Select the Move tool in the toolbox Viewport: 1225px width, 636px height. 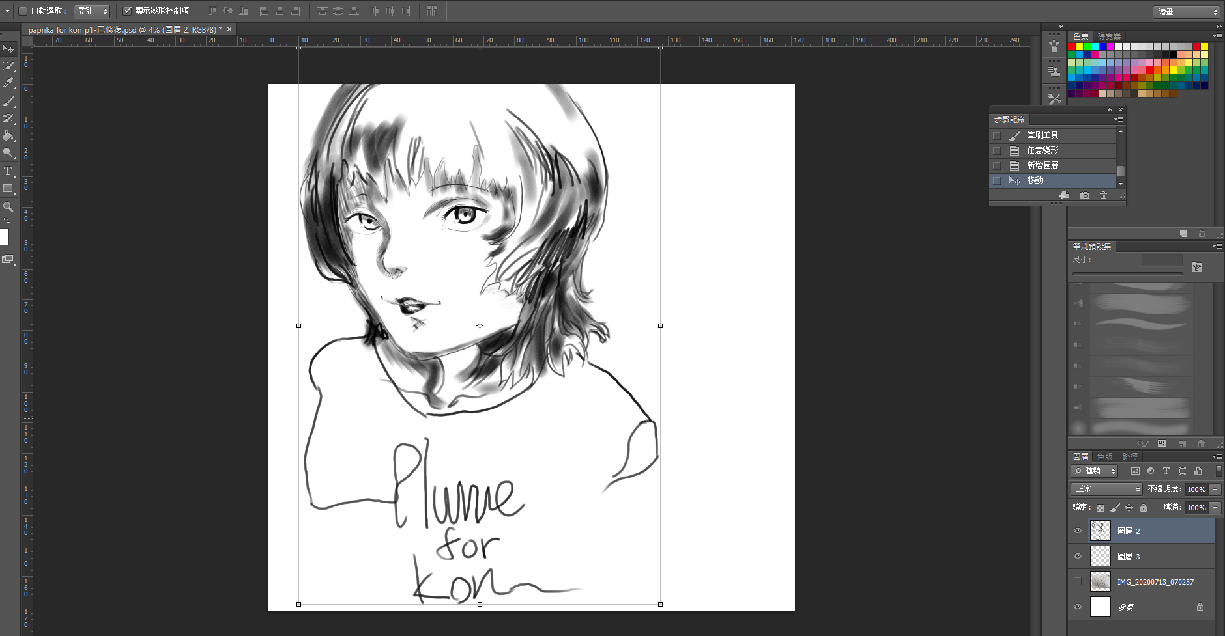click(8, 49)
